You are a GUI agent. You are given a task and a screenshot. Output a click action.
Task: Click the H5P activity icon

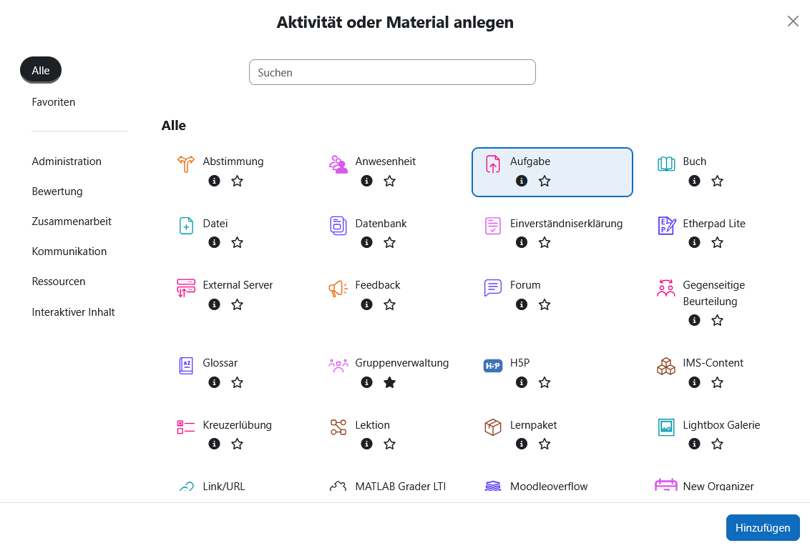pyautogui.click(x=492, y=365)
